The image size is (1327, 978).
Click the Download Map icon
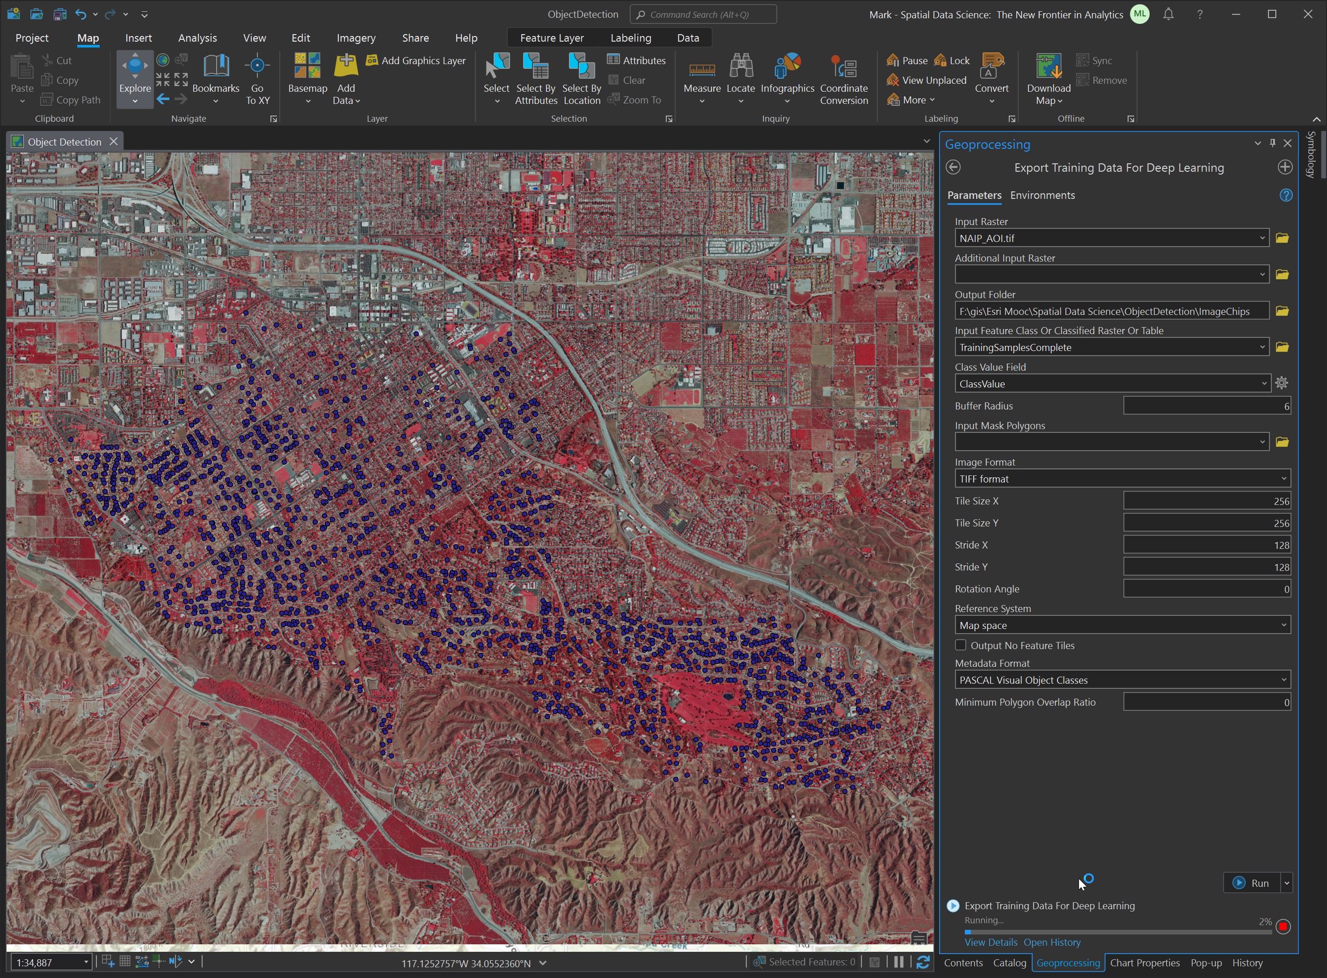click(1048, 67)
